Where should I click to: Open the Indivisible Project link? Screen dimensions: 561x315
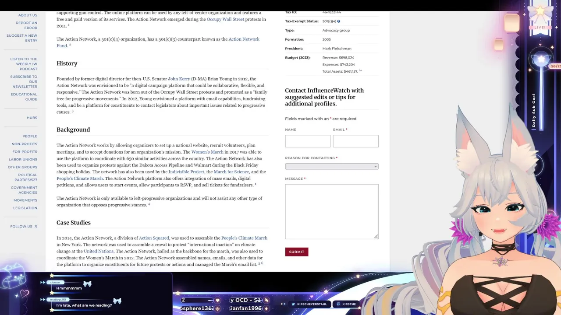(x=186, y=171)
